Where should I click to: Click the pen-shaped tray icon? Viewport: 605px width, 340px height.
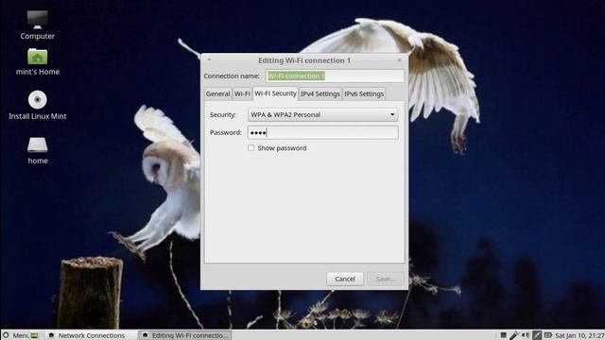pos(514,335)
